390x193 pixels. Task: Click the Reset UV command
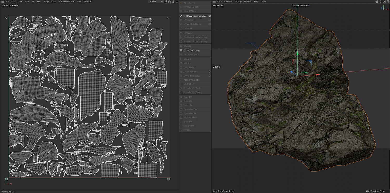(x=195, y=105)
